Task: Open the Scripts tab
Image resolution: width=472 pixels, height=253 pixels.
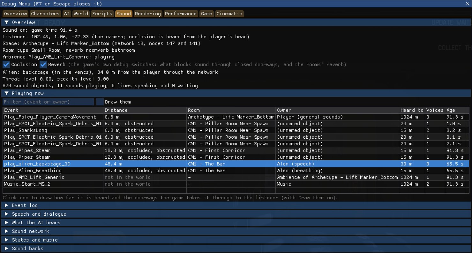Action: (x=102, y=14)
